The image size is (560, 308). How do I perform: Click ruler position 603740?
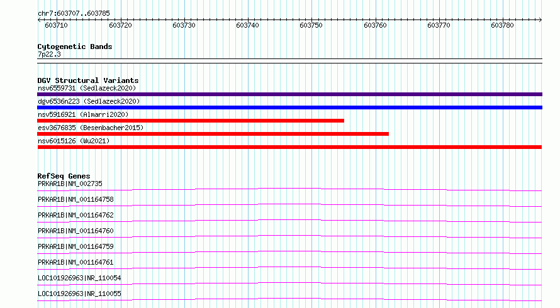[247, 25]
